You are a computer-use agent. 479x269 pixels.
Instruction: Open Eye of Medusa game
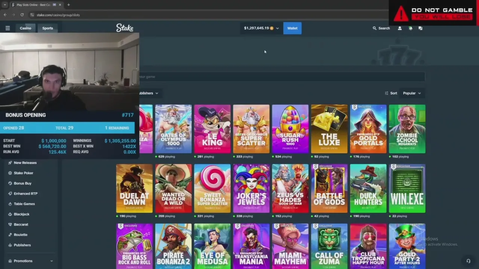pyautogui.click(x=212, y=246)
